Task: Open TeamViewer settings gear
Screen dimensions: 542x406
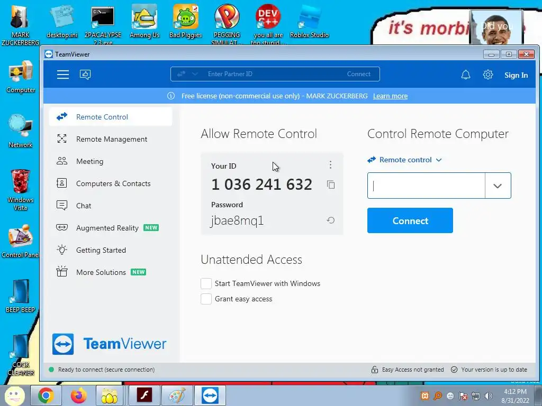Action: [x=487, y=75]
